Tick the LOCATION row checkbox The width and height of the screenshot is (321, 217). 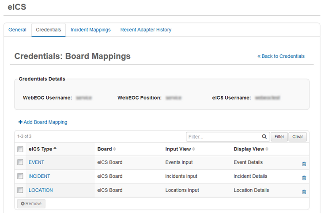coord(20,191)
